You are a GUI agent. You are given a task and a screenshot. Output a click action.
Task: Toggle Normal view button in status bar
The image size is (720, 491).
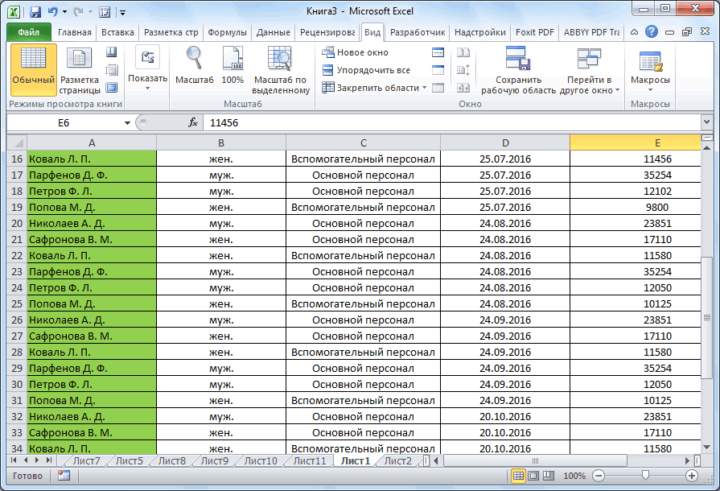519,476
